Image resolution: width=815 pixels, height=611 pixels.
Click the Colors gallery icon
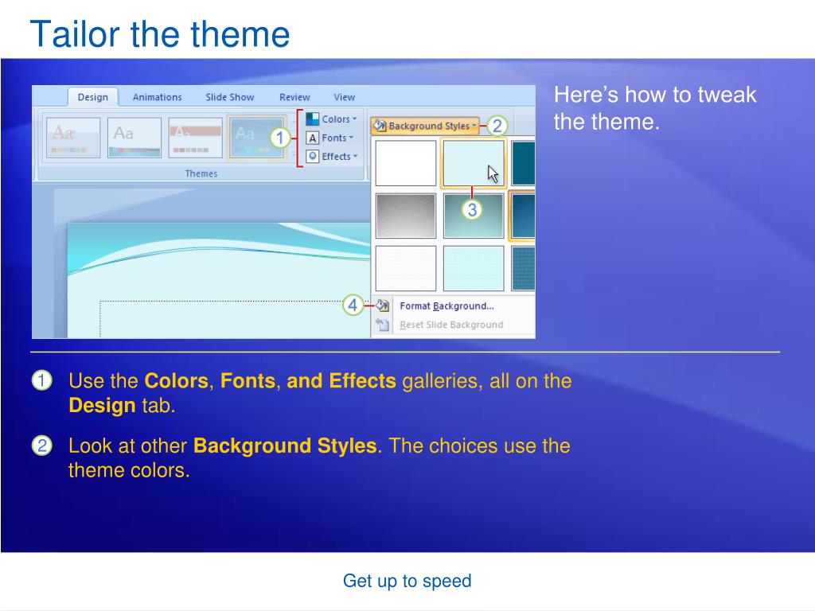tap(312, 119)
